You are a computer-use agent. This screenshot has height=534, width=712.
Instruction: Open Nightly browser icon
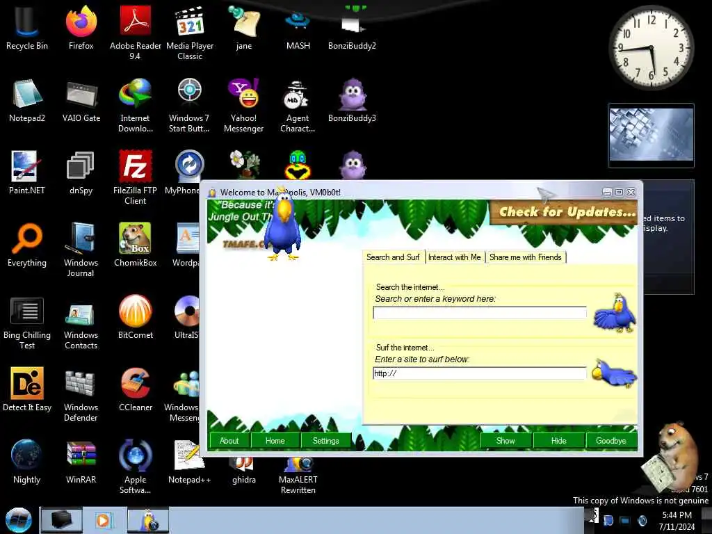tap(27, 462)
